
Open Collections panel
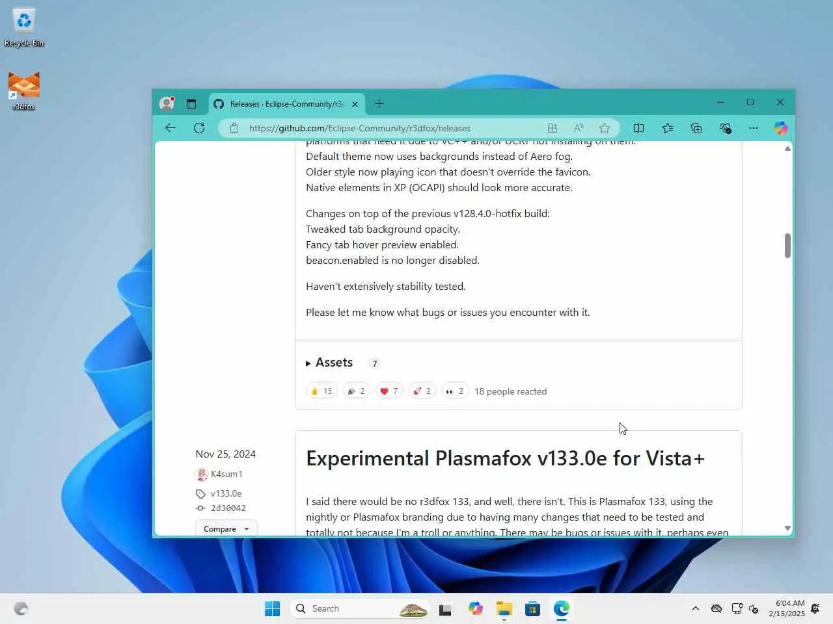696,128
